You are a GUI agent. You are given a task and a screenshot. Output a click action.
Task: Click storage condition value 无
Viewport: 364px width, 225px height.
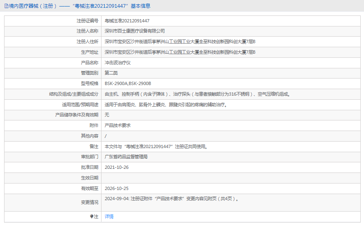pos(107,115)
